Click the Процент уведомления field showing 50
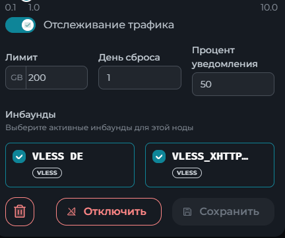Viewport: 285px width, 238px height. click(233, 84)
